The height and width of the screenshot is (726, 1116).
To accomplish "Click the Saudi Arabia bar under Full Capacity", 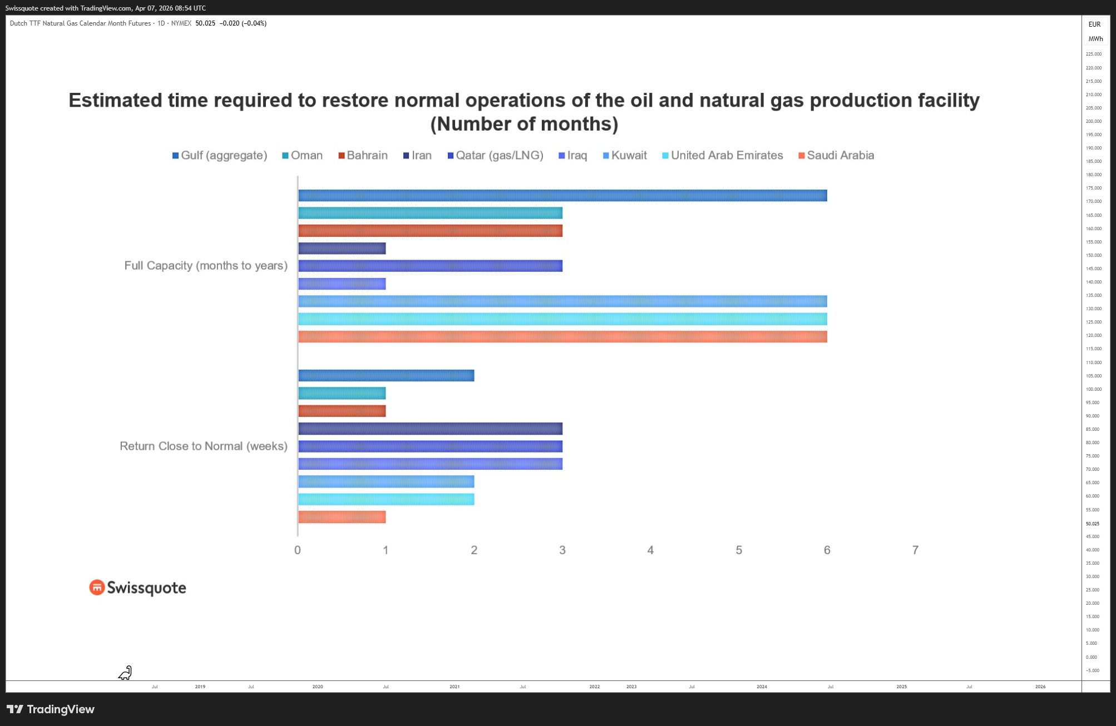I will [562, 337].
